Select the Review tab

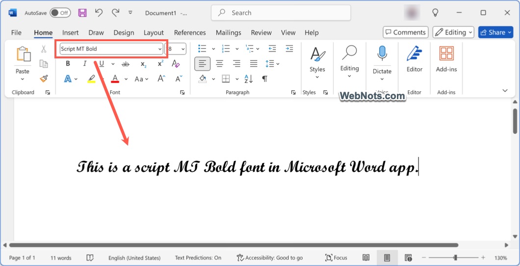(261, 32)
